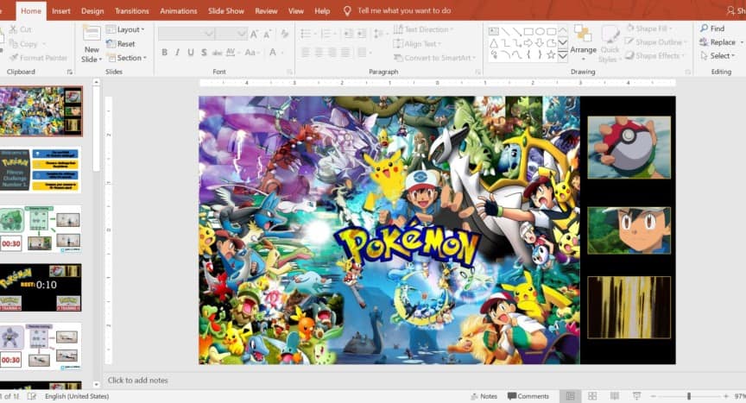Open the Transitions tab
This screenshot has height=403, width=746.
[131, 11]
